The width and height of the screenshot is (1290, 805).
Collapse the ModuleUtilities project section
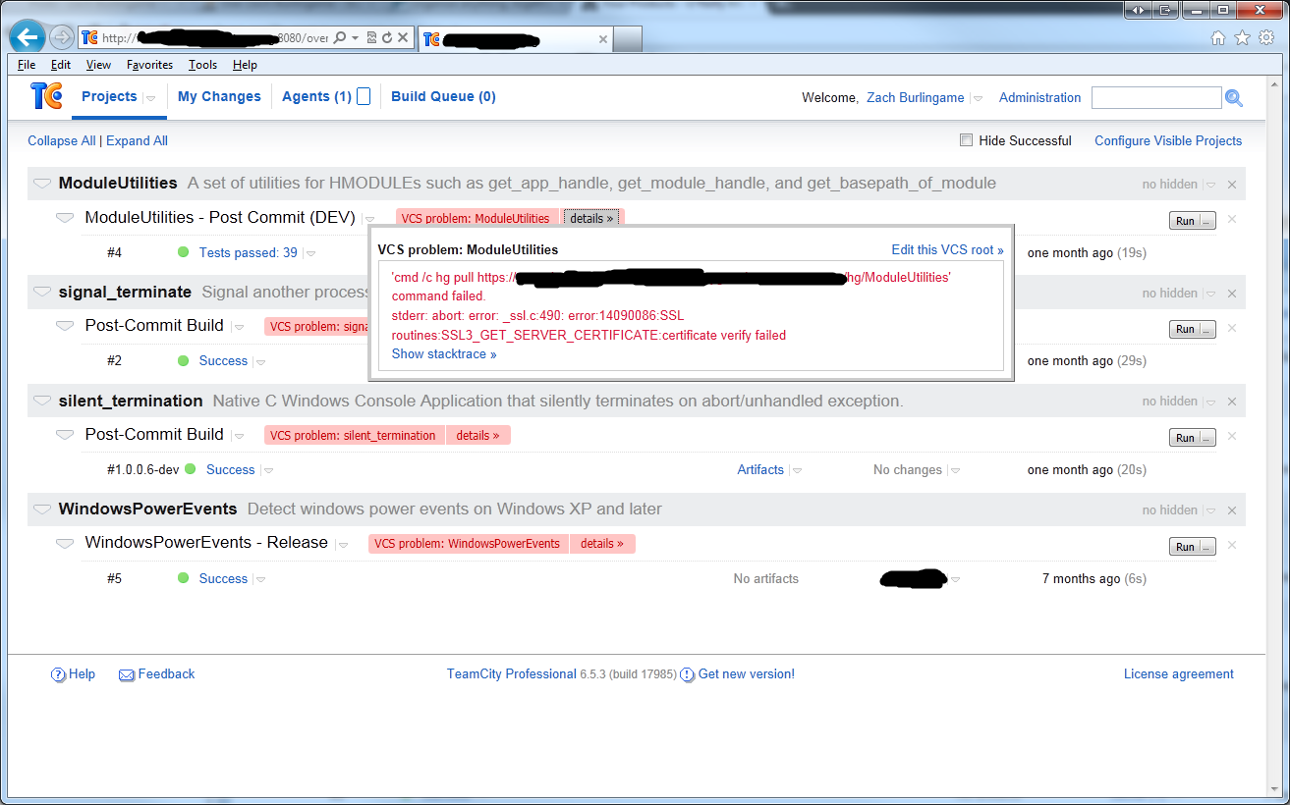pyautogui.click(x=41, y=184)
